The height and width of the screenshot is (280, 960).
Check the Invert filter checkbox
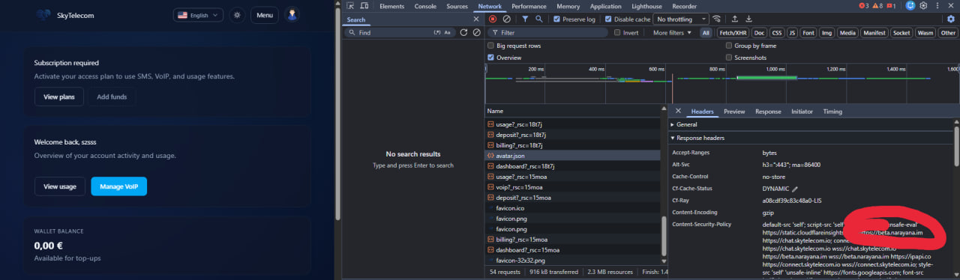click(x=617, y=32)
